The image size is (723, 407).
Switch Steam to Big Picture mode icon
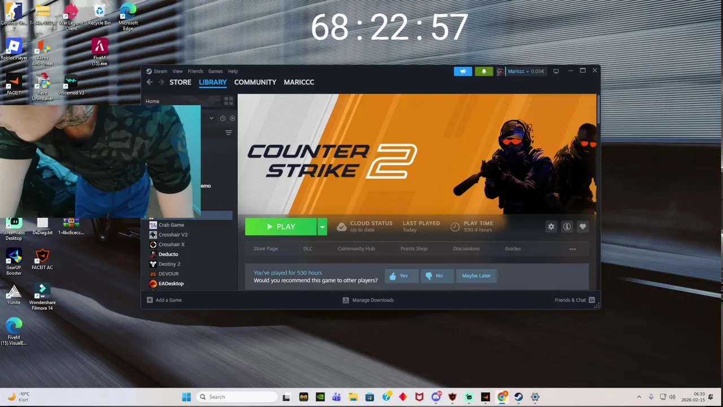pos(556,71)
